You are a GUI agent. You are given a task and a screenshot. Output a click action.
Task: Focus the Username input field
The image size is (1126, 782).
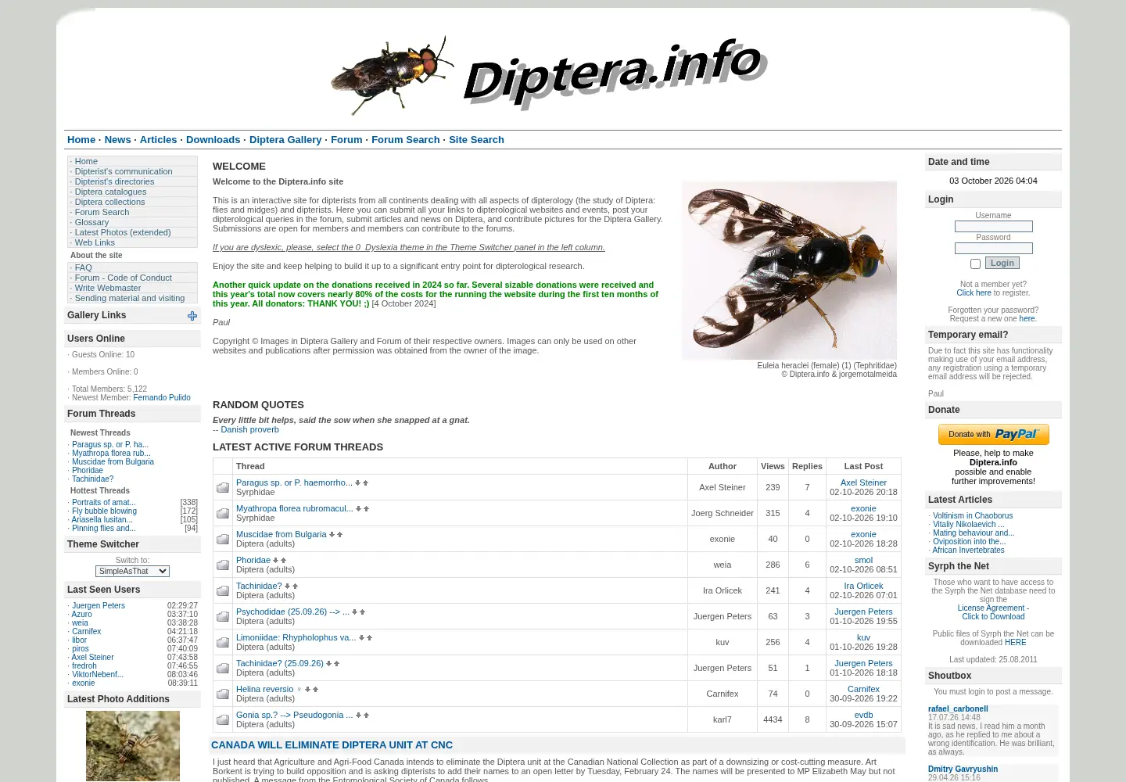993,227
